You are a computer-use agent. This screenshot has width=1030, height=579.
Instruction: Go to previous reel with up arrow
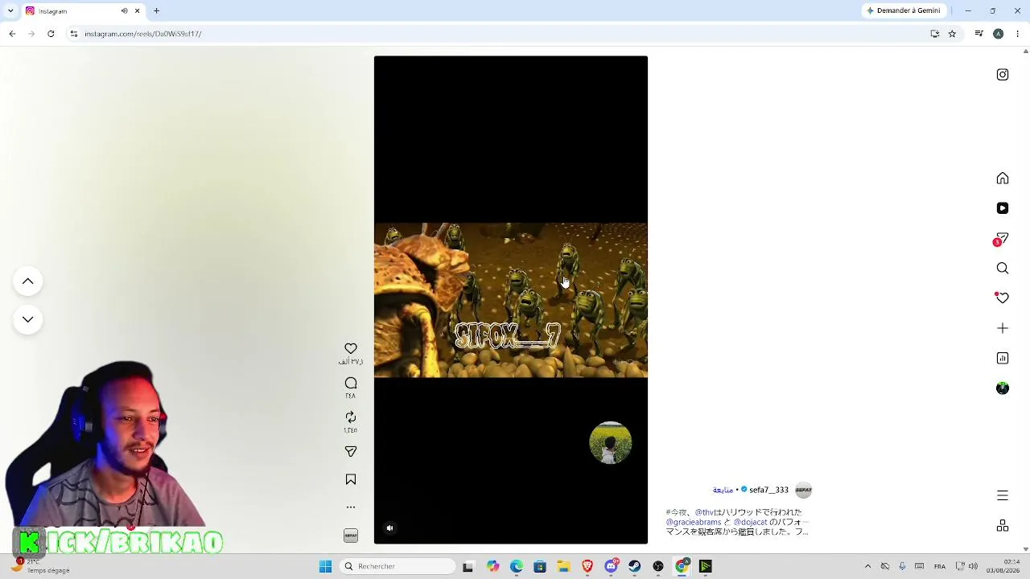[27, 281]
